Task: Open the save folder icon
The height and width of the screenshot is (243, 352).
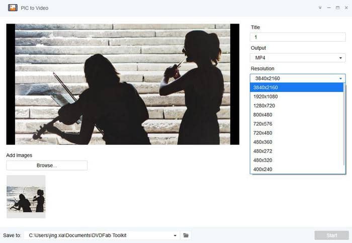Action: 186,235
